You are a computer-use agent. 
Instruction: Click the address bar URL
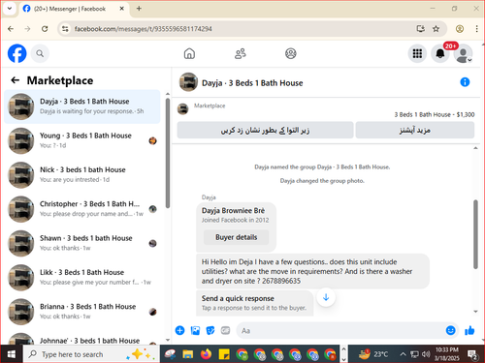[143, 29]
